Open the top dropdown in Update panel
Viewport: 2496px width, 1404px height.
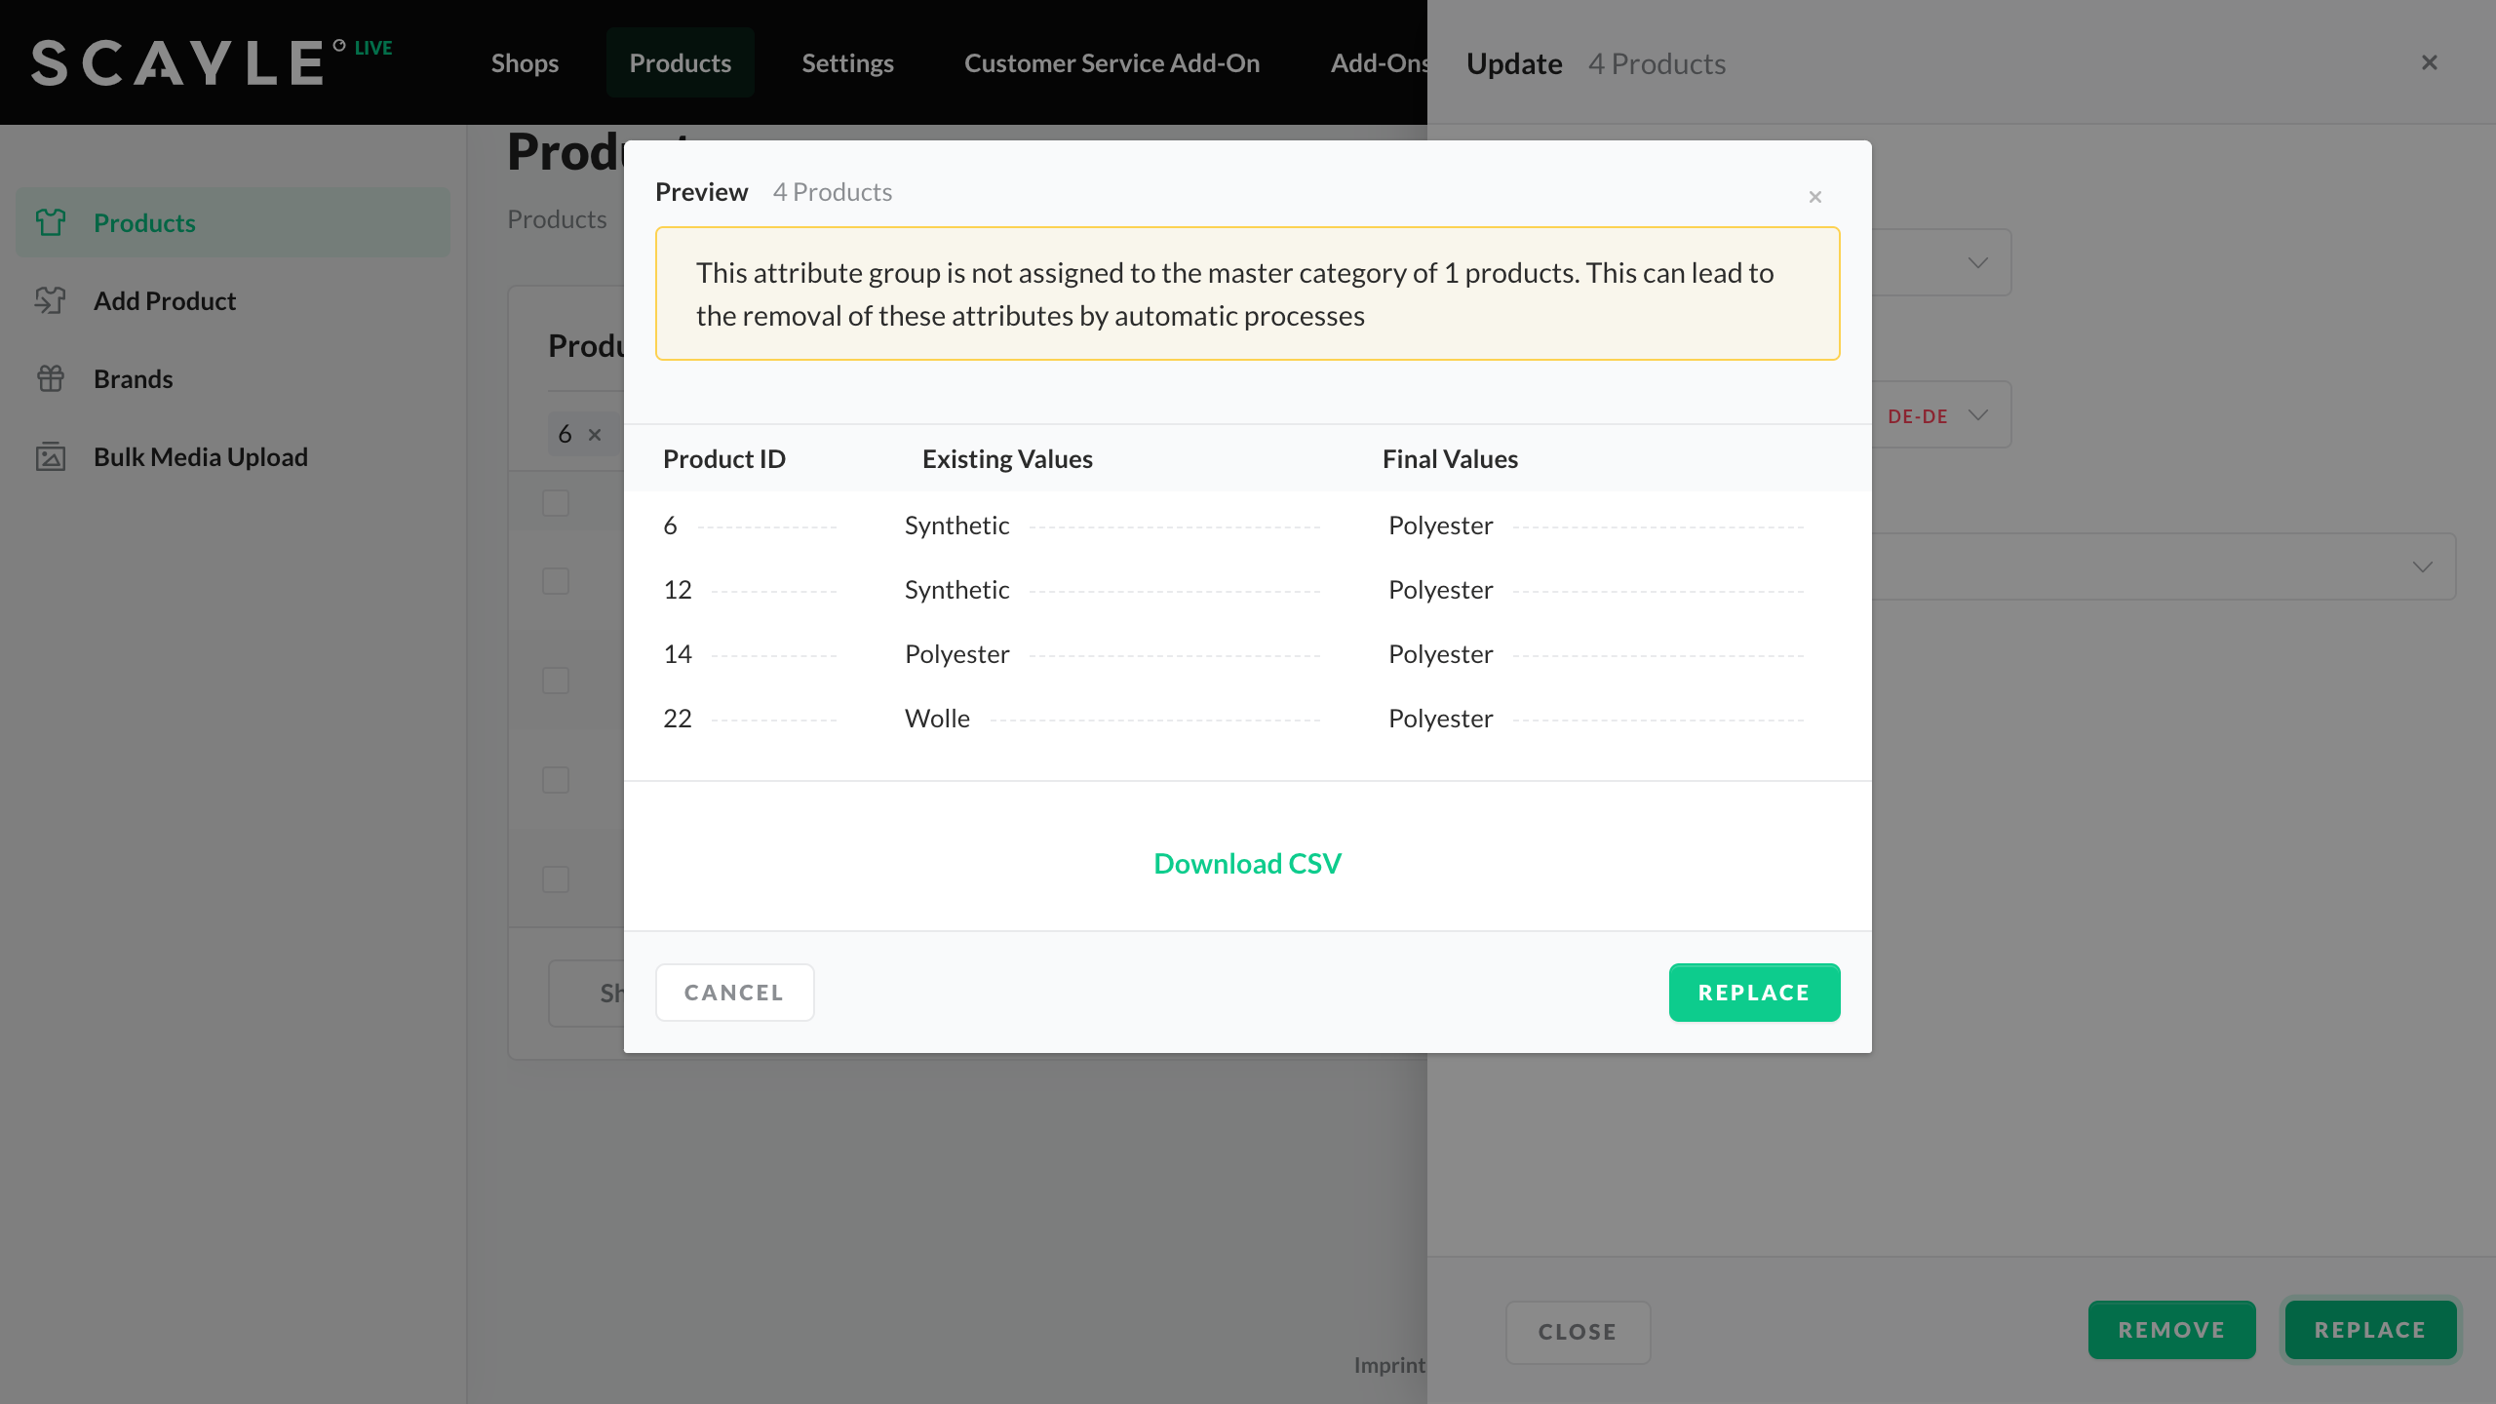[1977, 263]
